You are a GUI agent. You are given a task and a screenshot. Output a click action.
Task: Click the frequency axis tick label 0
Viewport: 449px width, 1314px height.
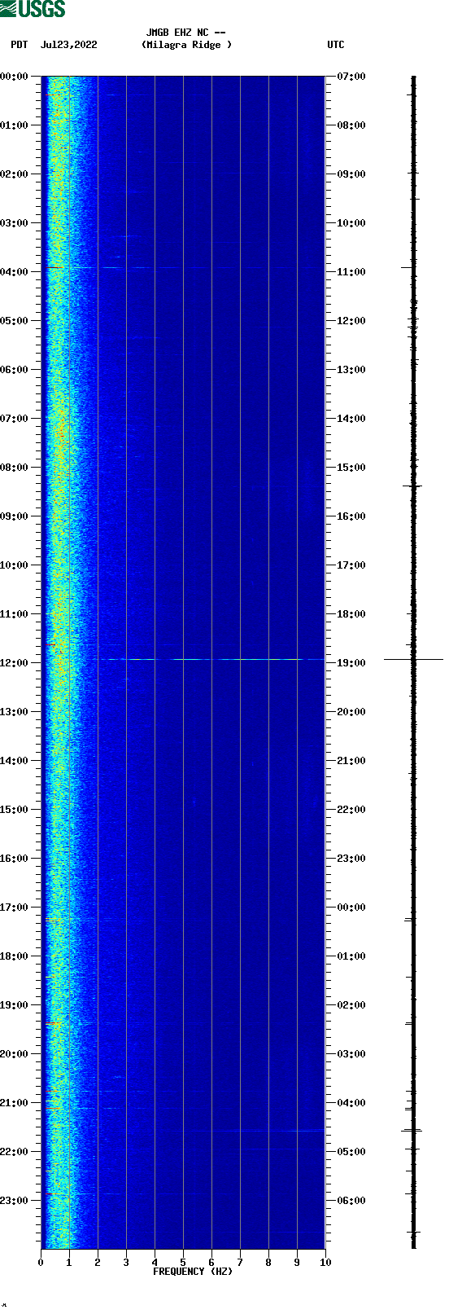[41, 1263]
